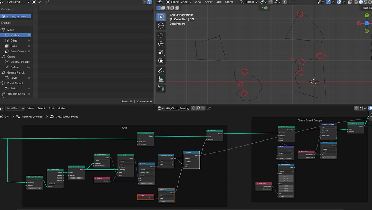Select the Add Cube tool
Screen dimensions: 372x210
(161, 89)
